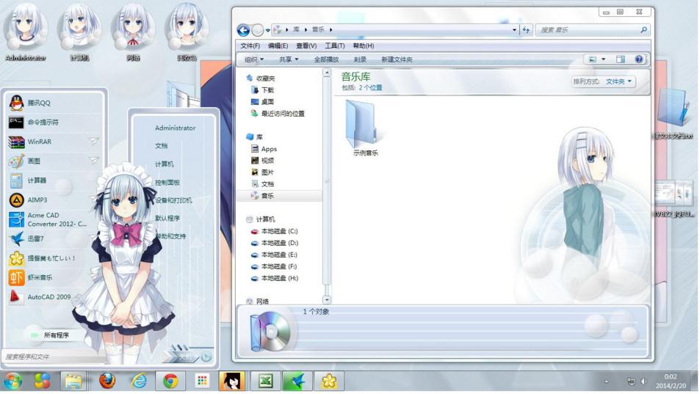The height and width of the screenshot is (394, 700).
Task: Open 设备和打印机 from start menu
Action: coord(173,200)
